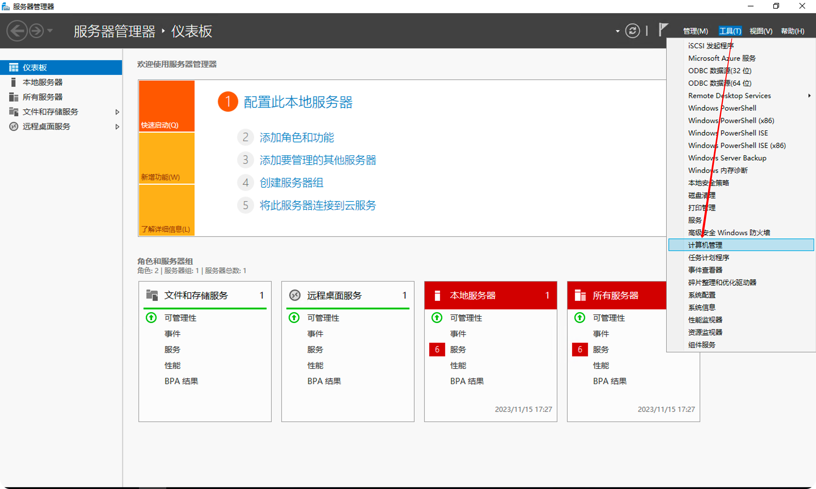This screenshot has height=489, width=816.
Task: Open the 远程桌面服务 tile header
Action: (348, 295)
